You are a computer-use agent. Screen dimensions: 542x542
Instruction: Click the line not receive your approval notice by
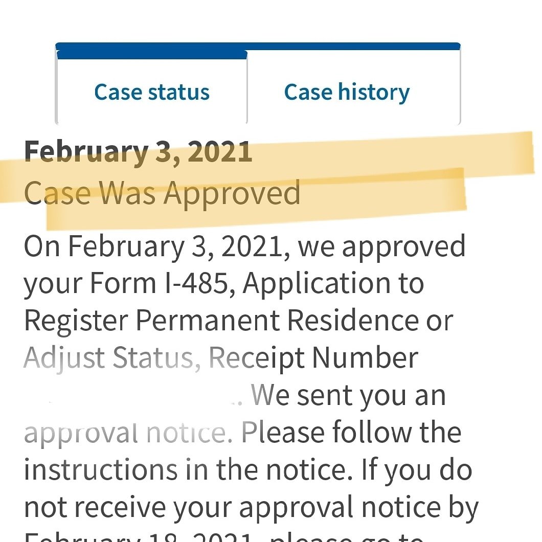tap(251, 507)
